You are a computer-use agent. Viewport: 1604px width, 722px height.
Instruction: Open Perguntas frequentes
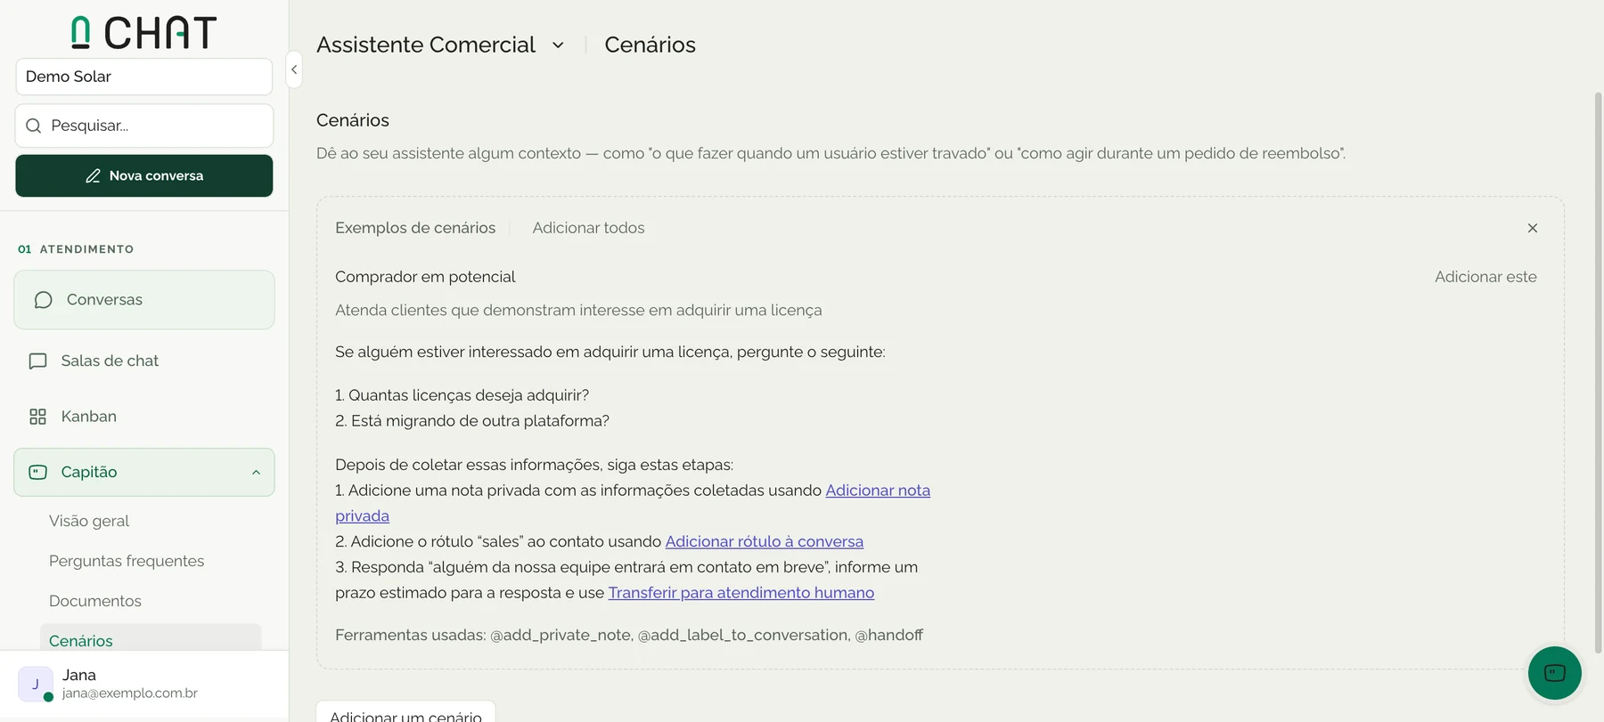[127, 561]
